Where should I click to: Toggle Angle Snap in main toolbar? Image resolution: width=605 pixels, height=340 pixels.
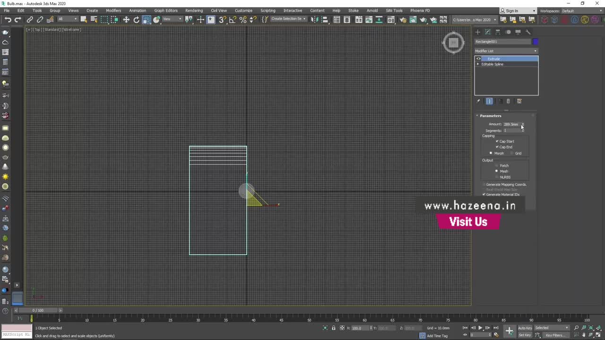coord(233,19)
